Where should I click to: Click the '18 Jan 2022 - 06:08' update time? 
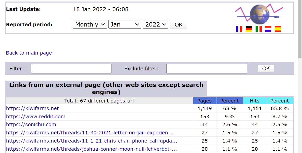pyautogui.click(x=101, y=9)
